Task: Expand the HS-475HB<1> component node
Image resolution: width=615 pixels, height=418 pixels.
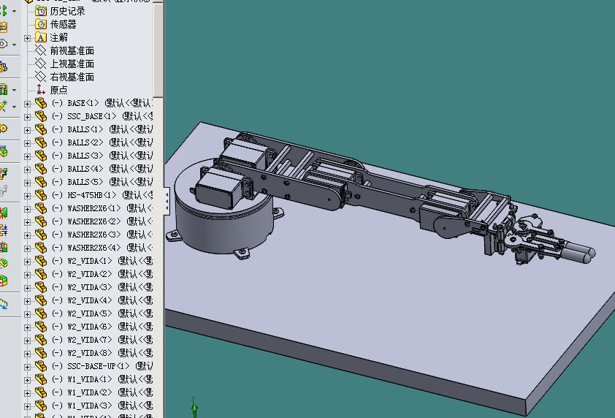Action: (27, 196)
